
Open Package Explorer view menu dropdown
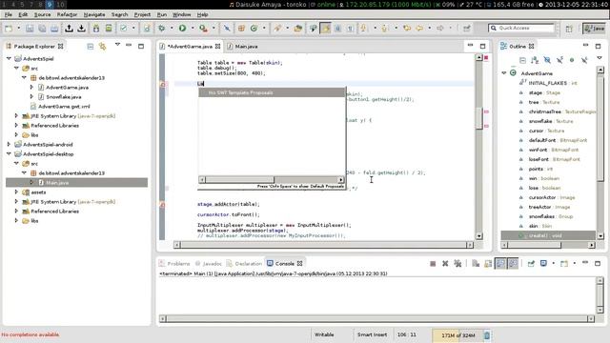coord(117,45)
